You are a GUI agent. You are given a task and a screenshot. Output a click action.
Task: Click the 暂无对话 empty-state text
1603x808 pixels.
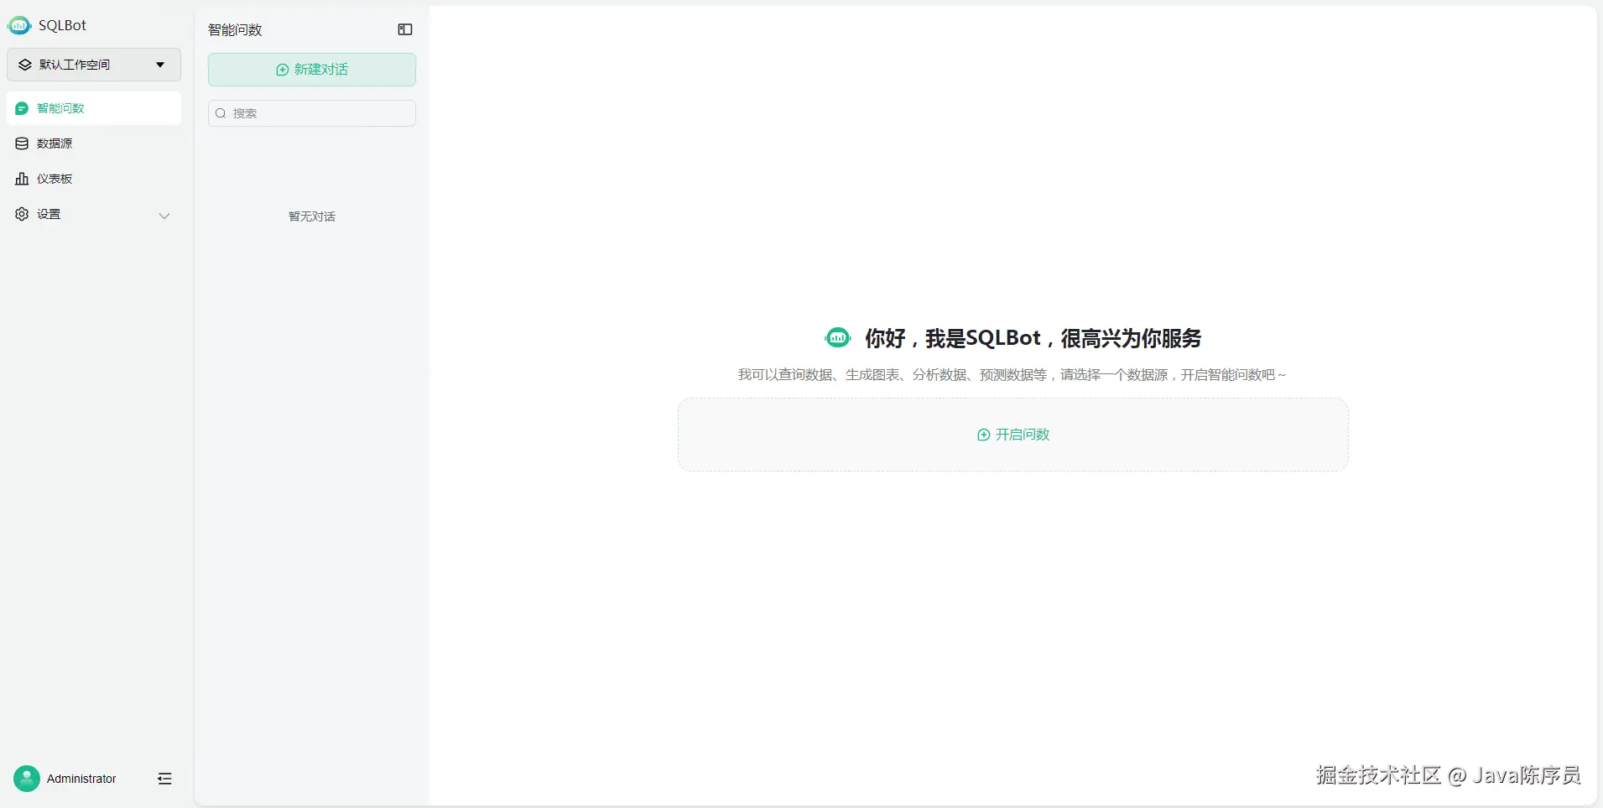tap(312, 216)
